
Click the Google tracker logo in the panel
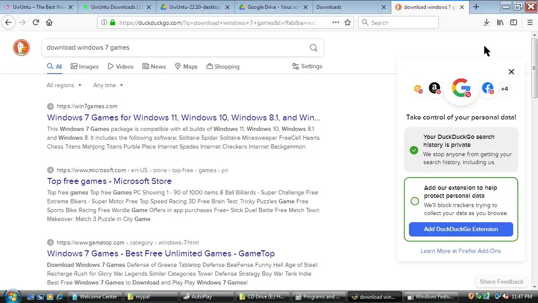tap(461, 88)
